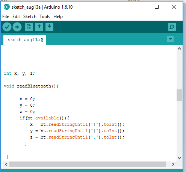Upload sketch with the arrow button
This screenshot has width=186, height=172.
pos(17,27)
